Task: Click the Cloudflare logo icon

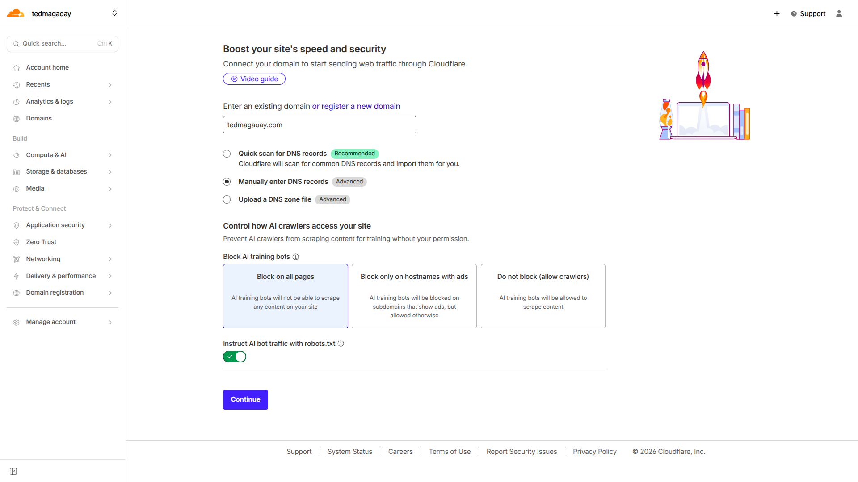Action: click(x=16, y=13)
